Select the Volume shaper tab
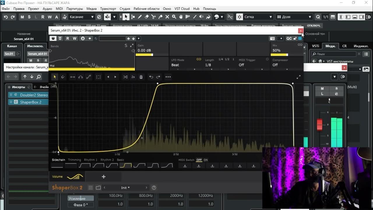Image resolution: width=373 pixels, height=210 pixels. [x=67, y=176]
